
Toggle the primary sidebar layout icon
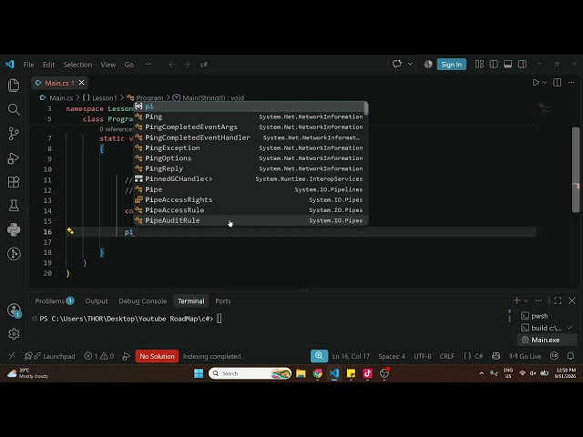[x=494, y=65]
